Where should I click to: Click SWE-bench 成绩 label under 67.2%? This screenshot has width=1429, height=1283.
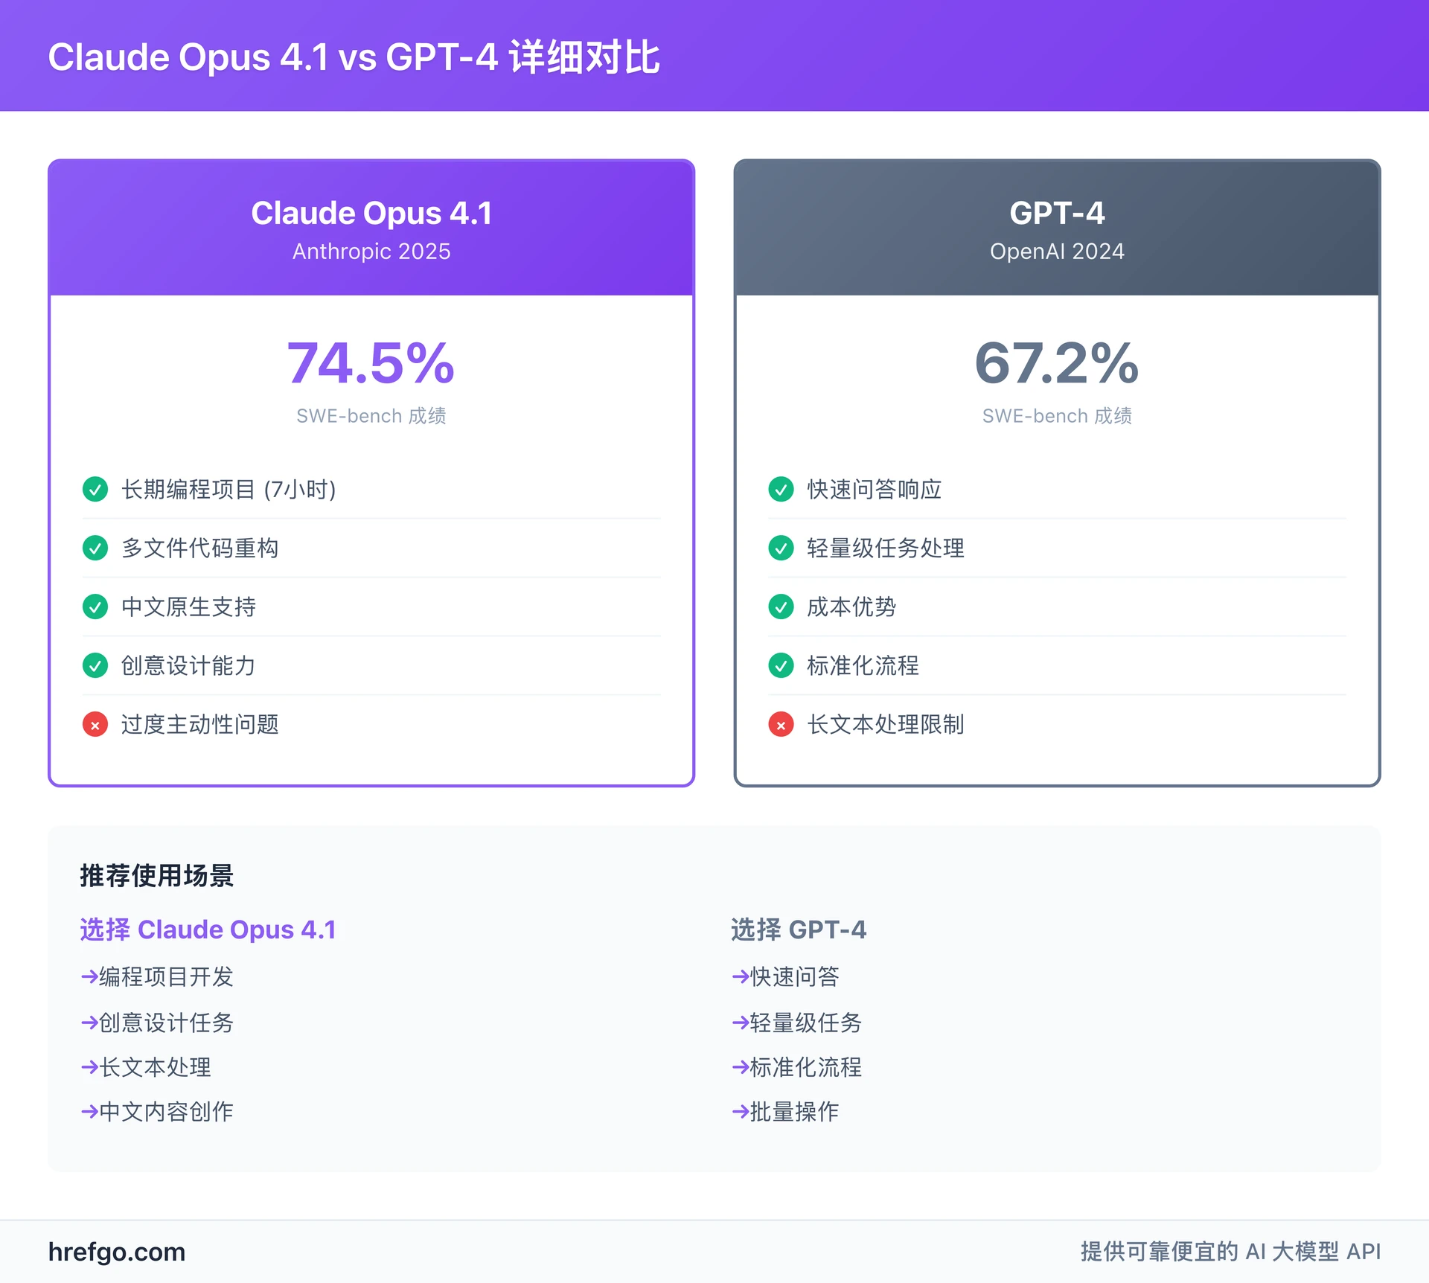click(1057, 415)
